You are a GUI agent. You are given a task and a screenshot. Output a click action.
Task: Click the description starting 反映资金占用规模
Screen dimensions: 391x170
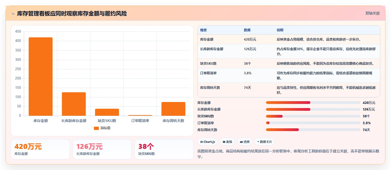click(x=319, y=39)
